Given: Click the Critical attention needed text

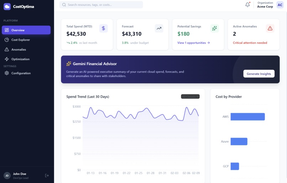Looking at the screenshot, I should pos(250,43).
